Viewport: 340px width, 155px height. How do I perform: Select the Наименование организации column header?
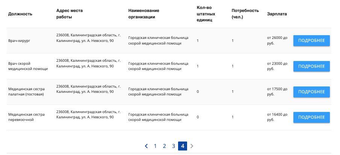[144, 14]
